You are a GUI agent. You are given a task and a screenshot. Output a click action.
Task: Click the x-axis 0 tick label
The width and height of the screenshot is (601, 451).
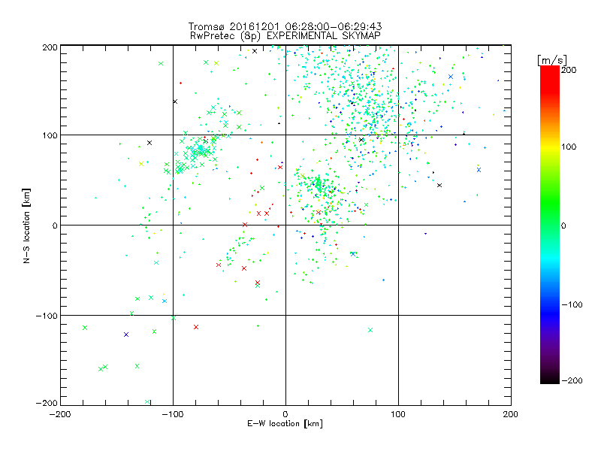pyautogui.click(x=285, y=414)
